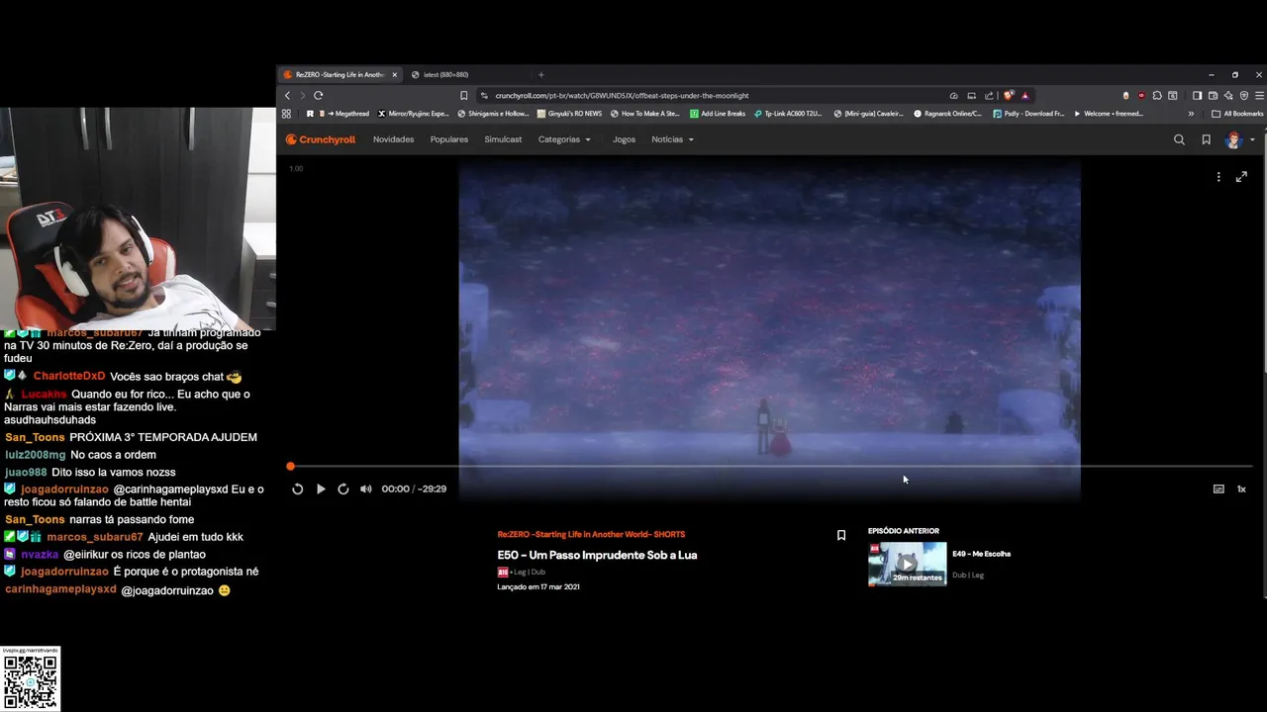Expand the Notícias dropdown
The width and height of the screenshot is (1267, 712).
click(x=672, y=139)
